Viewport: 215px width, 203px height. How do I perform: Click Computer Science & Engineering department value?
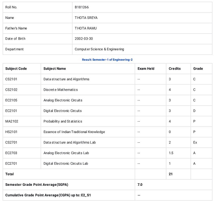[x=99, y=49]
